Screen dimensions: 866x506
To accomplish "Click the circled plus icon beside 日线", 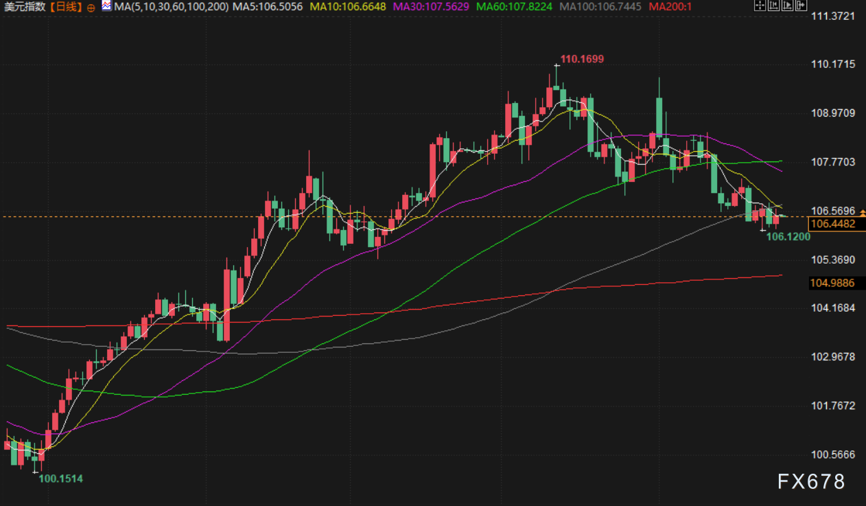I will pos(91,8).
